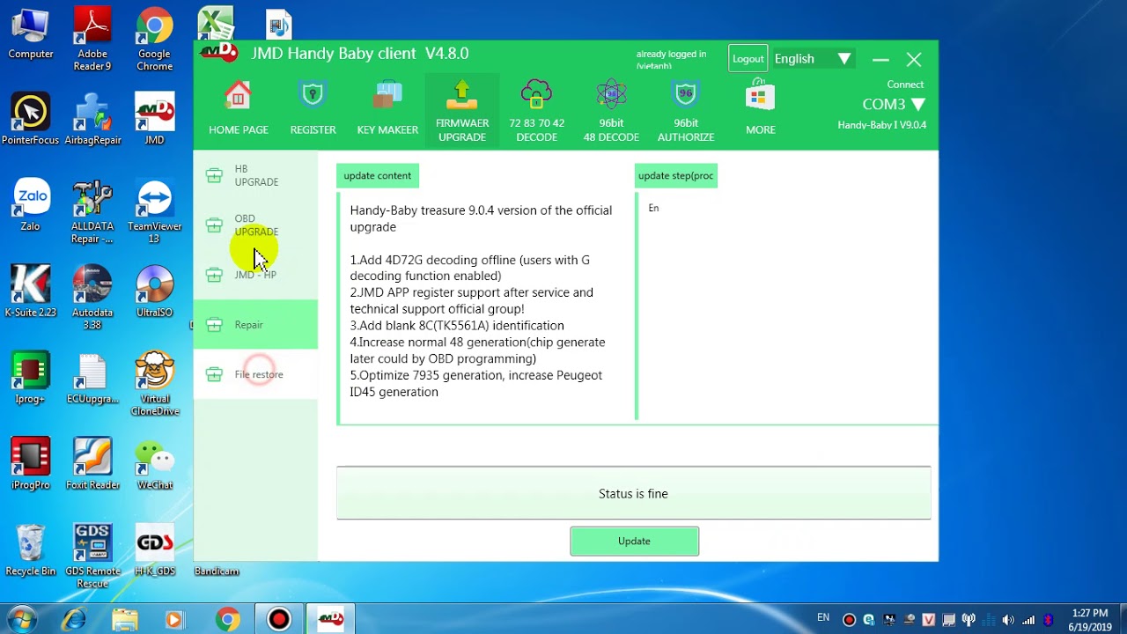Open the REGISTER shield icon
Screen dimensions: 1127x634
tap(313, 94)
